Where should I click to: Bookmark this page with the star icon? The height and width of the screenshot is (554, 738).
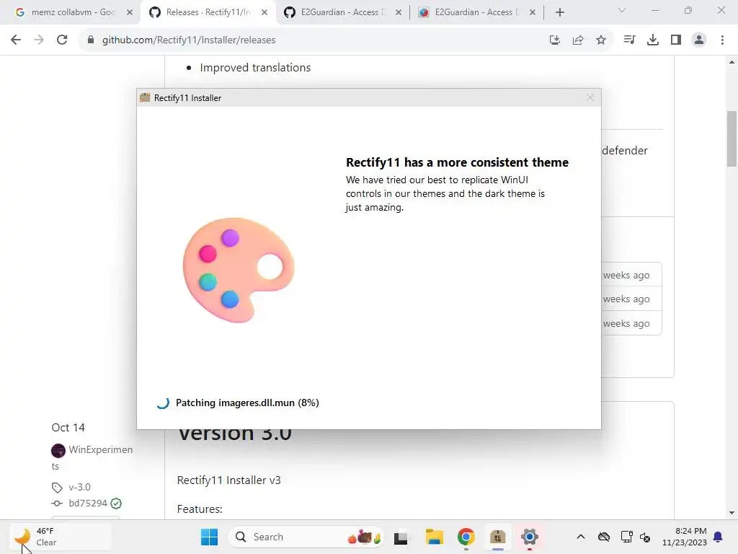point(601,40)
